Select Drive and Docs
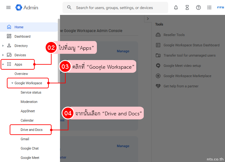 32,130
